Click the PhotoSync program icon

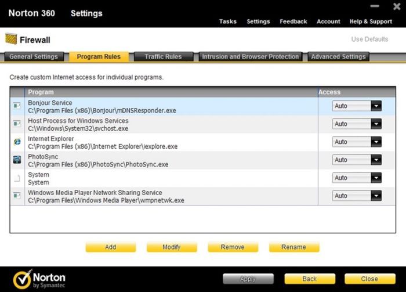tap(17, 160)
